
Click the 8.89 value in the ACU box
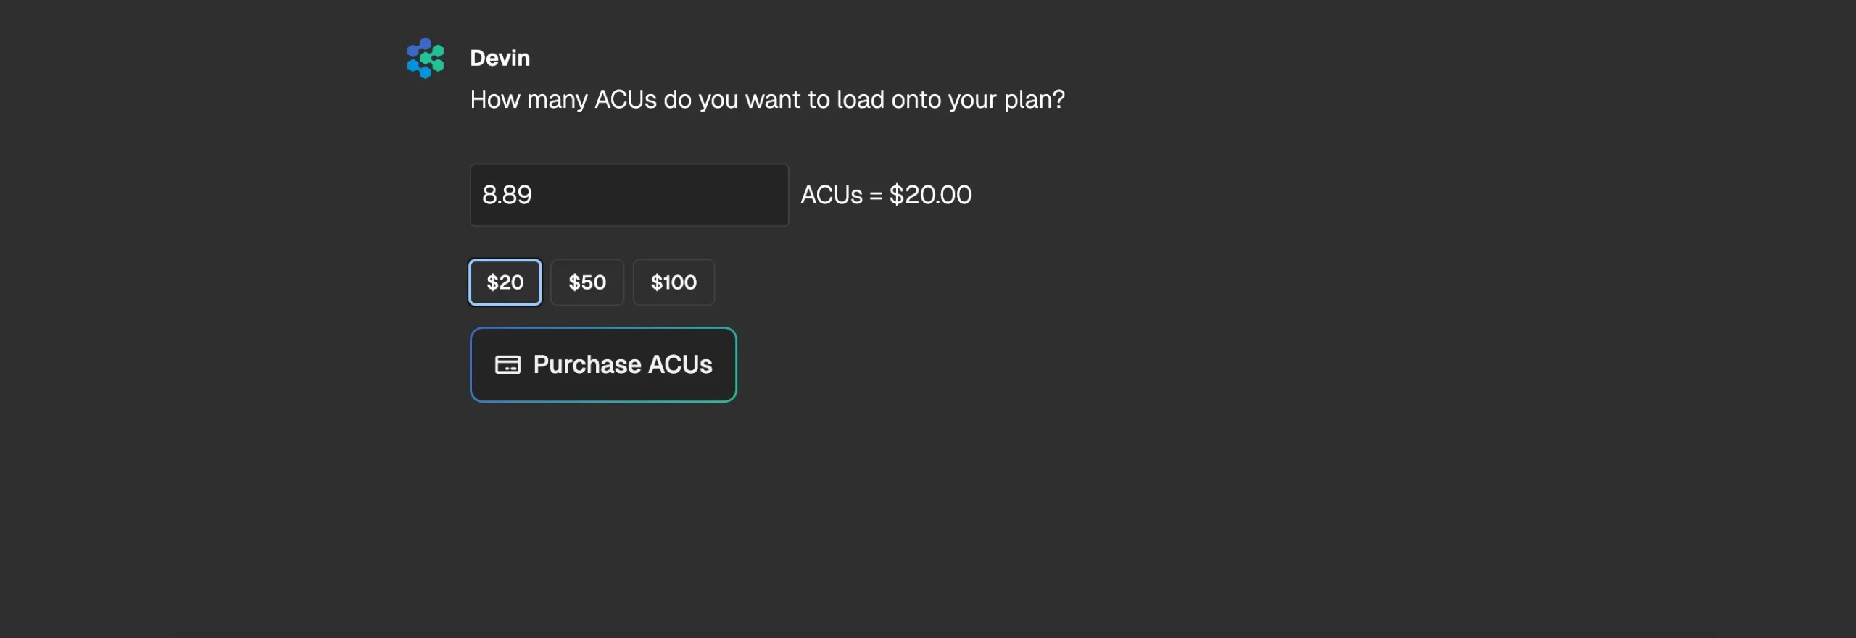click(x=507, y=195)
